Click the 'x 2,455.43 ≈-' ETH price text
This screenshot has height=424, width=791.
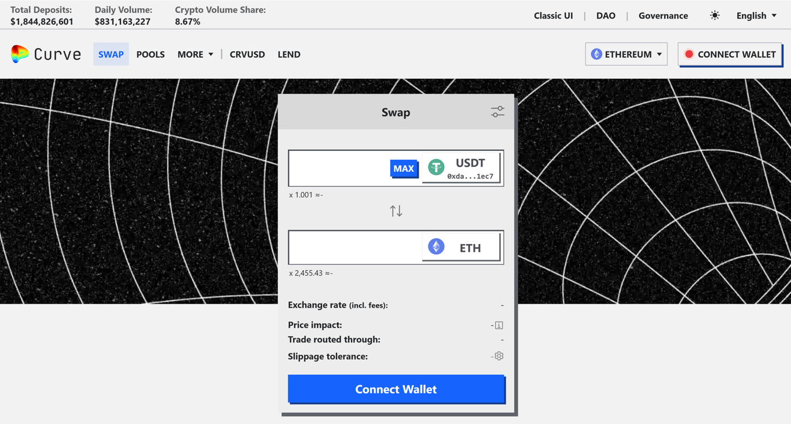[311, 273]
